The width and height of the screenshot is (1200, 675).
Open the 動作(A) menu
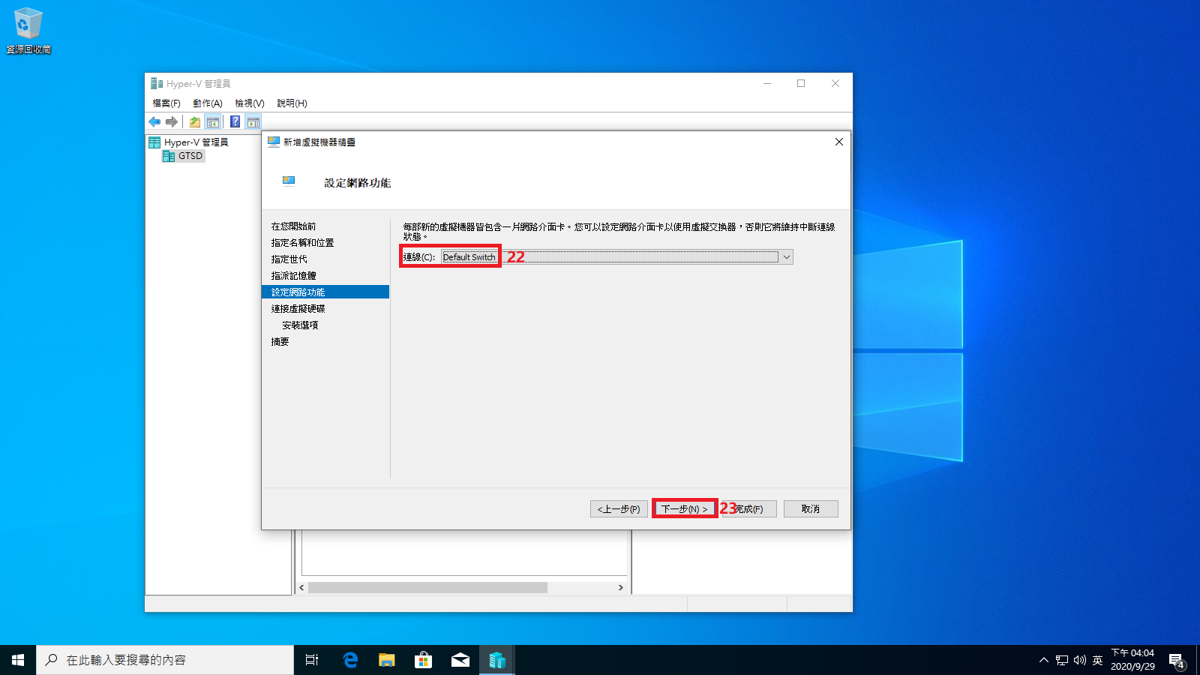[x=207, y=103]
